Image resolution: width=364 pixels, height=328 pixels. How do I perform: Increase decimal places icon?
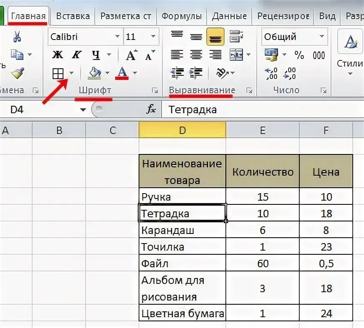271,74
